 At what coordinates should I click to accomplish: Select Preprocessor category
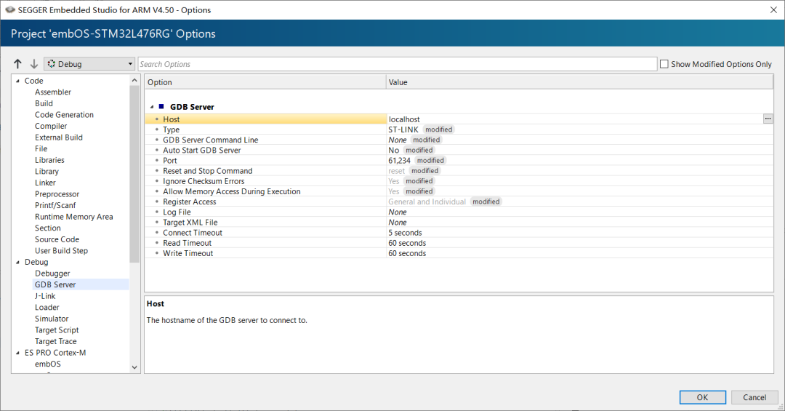(57, 194)
